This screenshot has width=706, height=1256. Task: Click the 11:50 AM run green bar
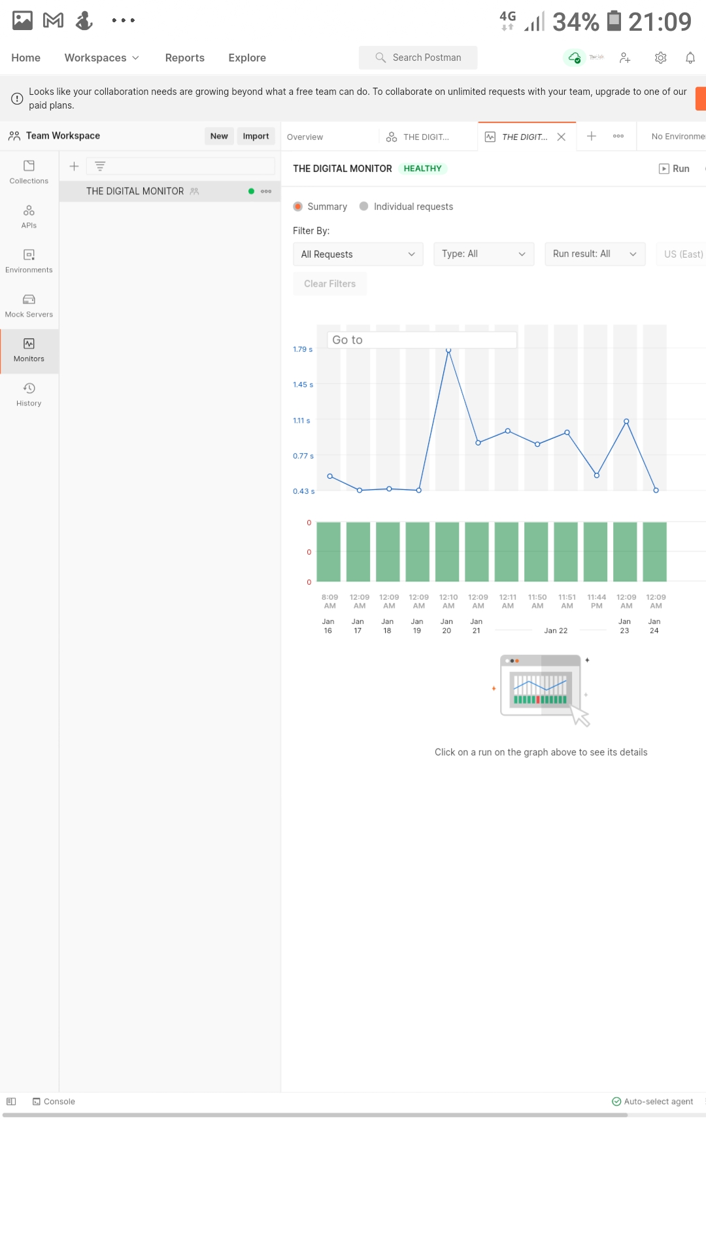[536, 551]
